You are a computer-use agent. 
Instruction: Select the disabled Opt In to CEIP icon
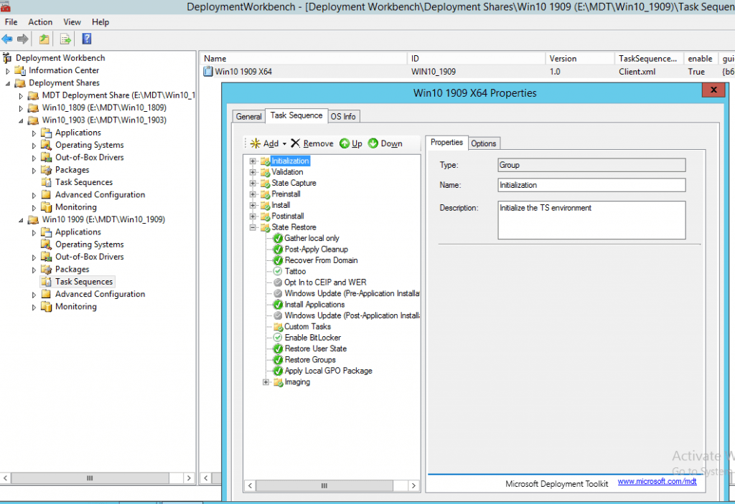(x=278, y=282)
